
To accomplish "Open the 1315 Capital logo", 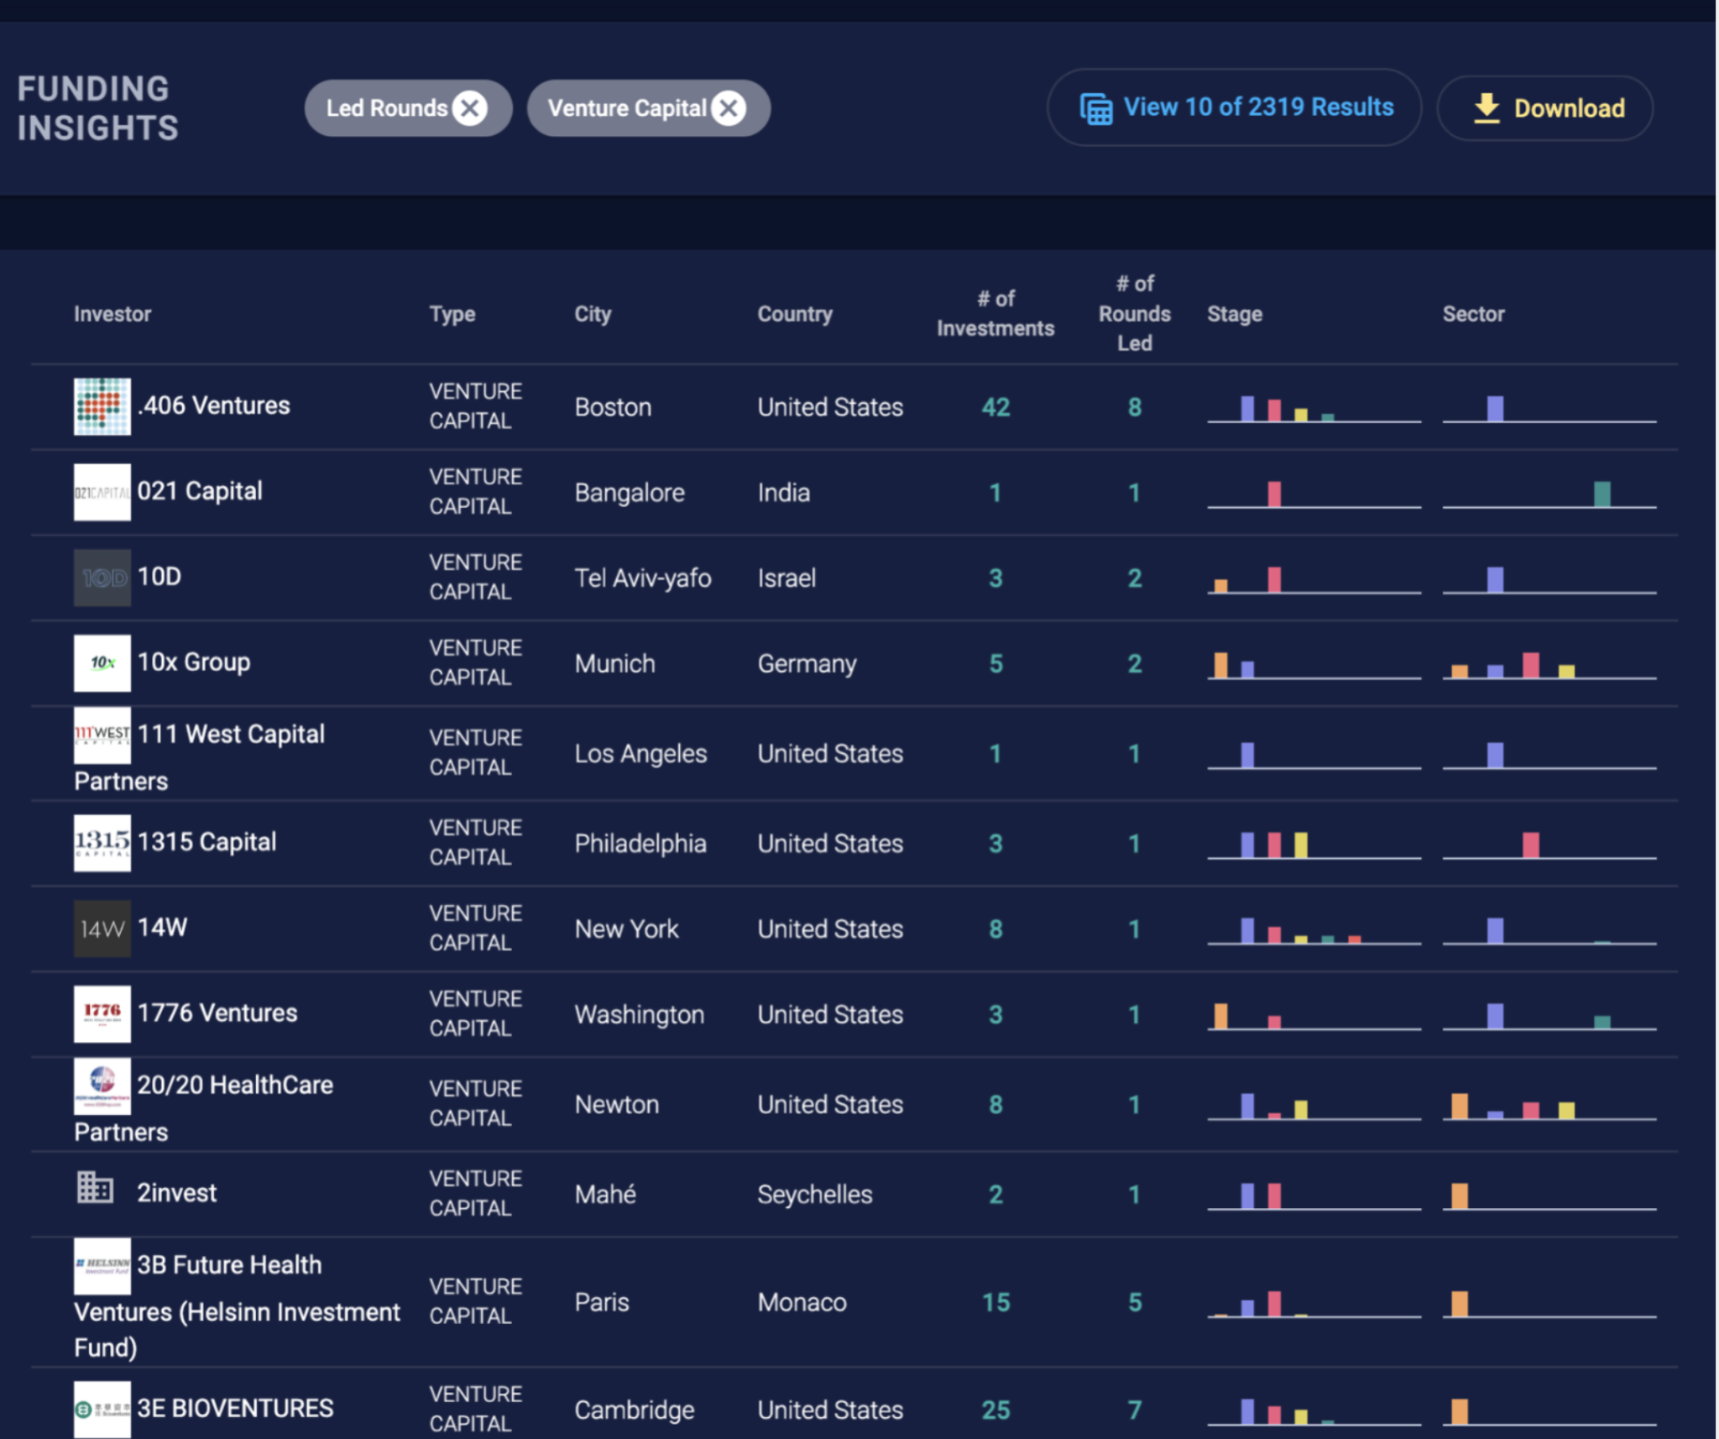I will (x=102, y=843).
